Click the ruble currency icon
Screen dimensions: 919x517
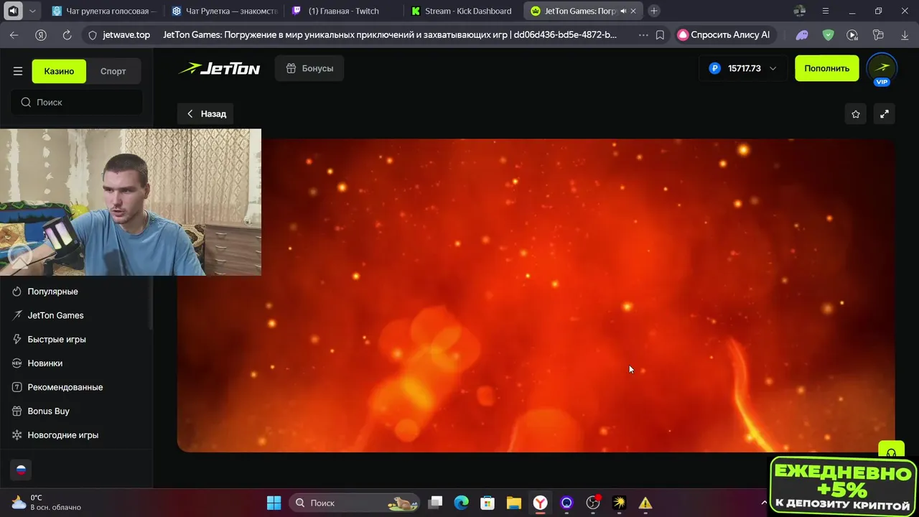click(x=714, y=68)
